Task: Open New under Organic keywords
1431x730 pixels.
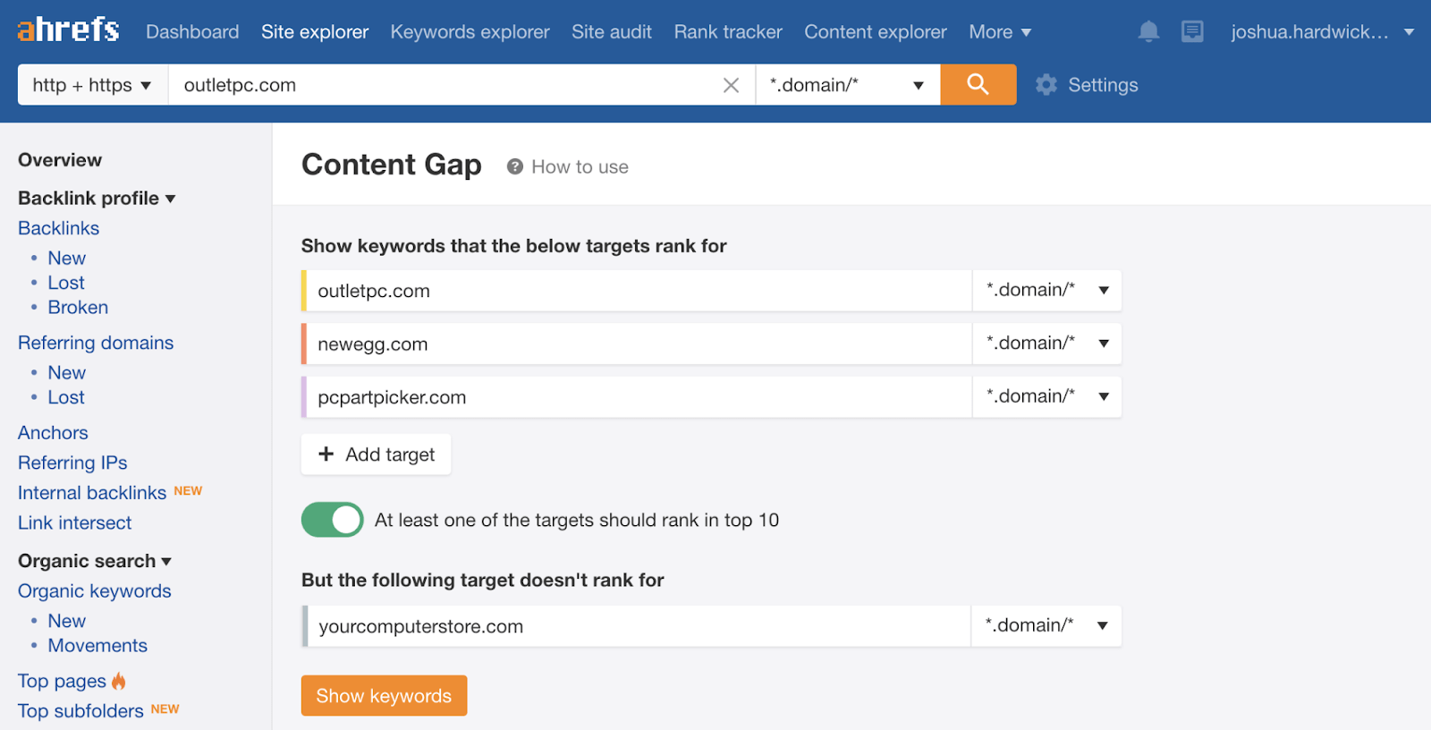Action: coord(67,621)
